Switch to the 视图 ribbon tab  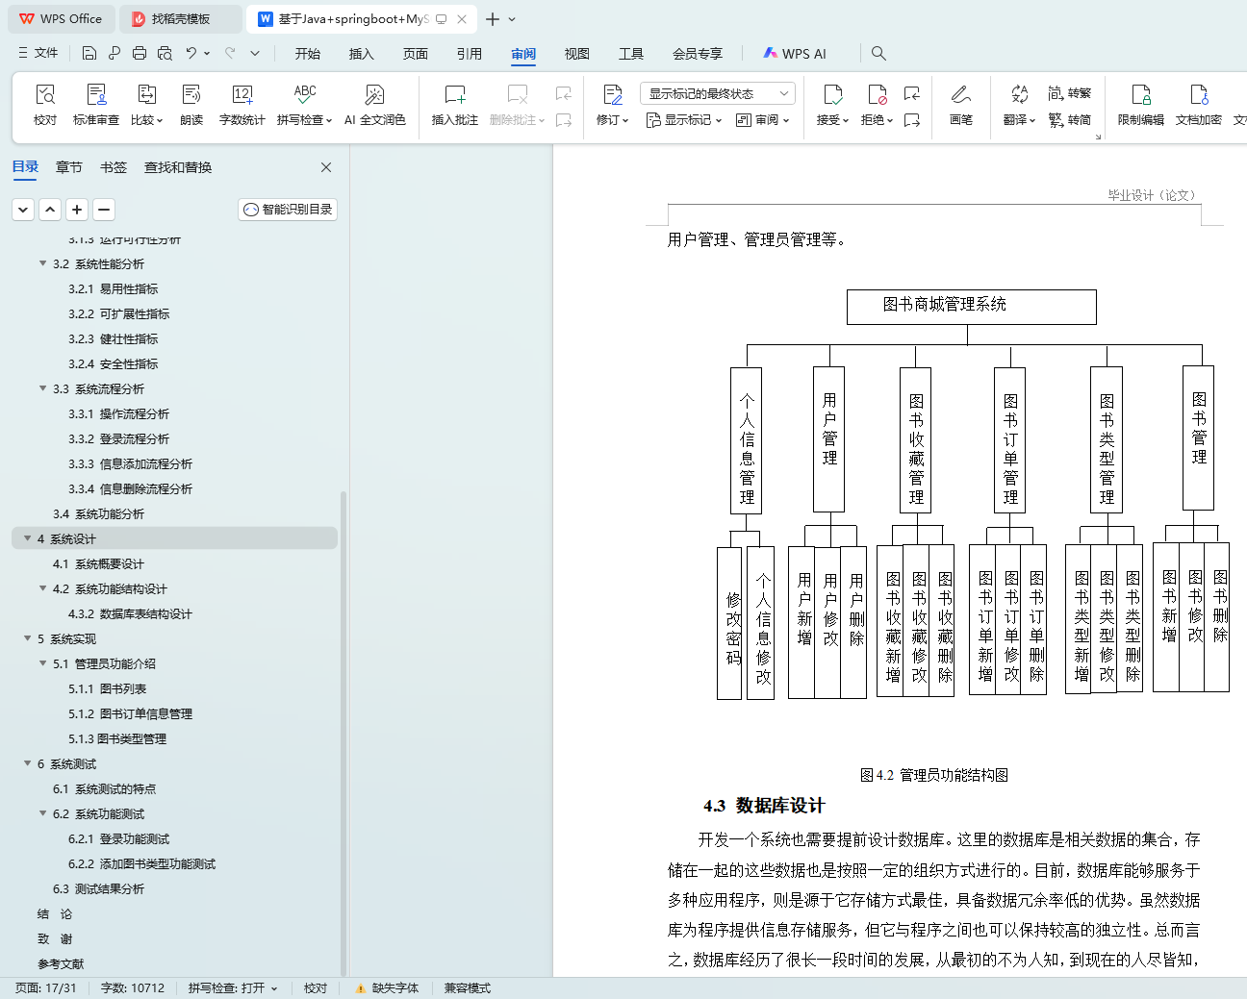pyautogui.click(x=577, y=54)
